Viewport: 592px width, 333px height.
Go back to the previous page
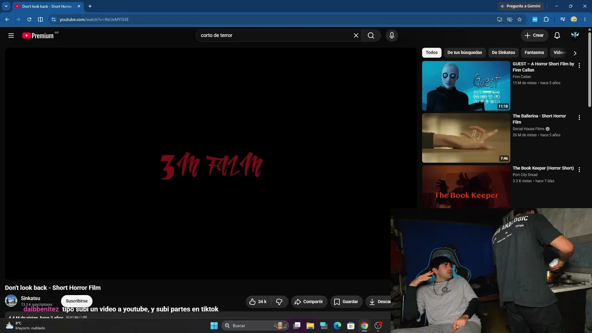7,19
